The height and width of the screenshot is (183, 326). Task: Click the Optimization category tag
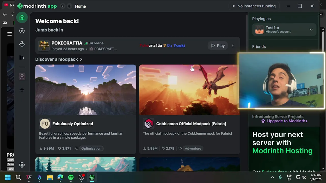[x=91, y=148]
